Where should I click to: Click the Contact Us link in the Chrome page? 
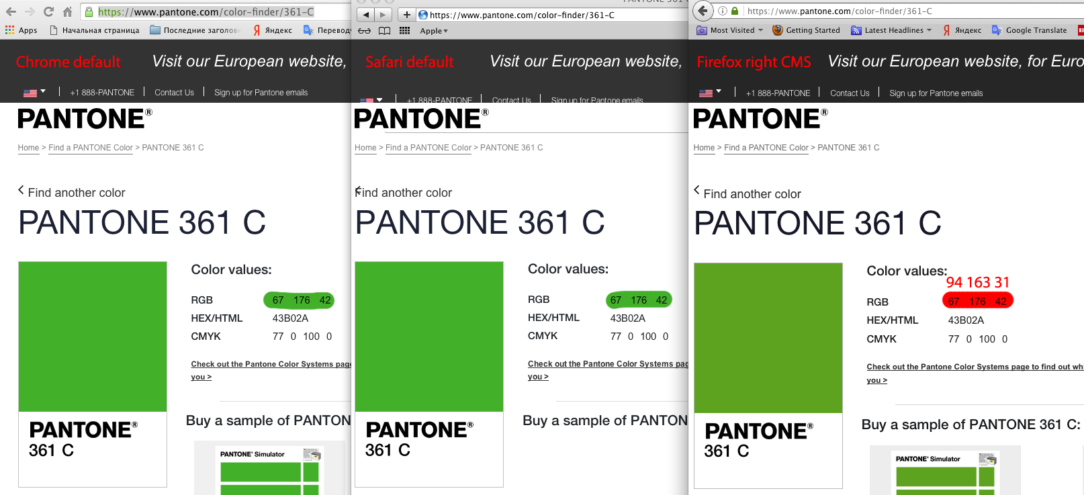pyautogui.click(x=174, y=93)
